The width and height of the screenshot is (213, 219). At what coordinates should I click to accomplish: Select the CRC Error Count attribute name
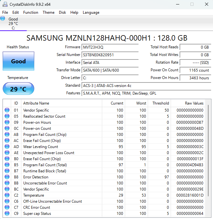[37, 207]
